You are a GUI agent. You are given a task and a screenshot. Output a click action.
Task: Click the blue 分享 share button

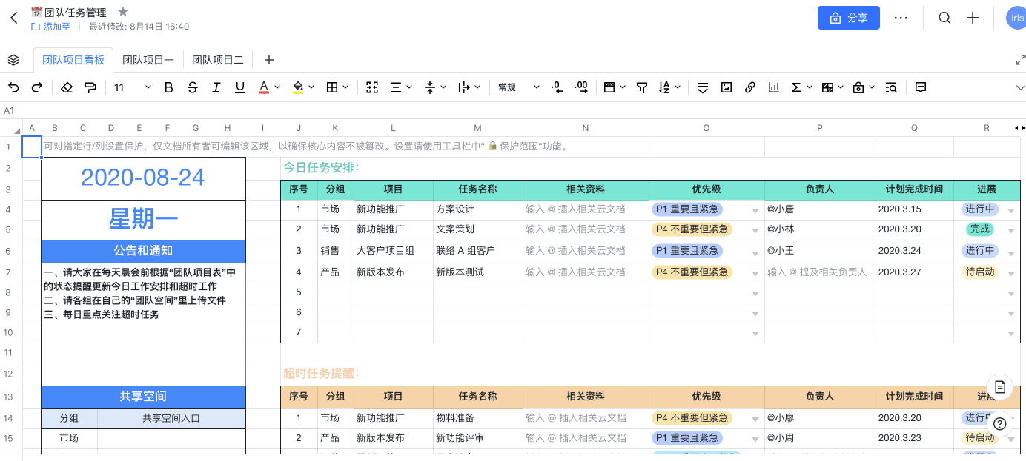click(x=849, y=18)
